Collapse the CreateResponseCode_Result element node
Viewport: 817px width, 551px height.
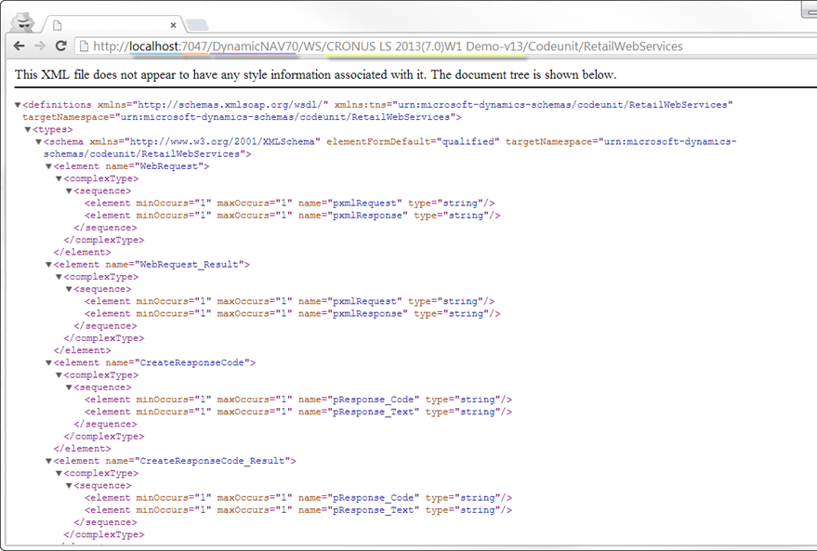tap(48, 461)
